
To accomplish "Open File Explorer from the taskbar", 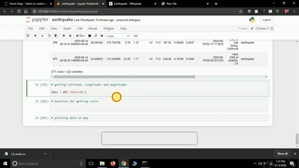I will click(x=102, y=163).
